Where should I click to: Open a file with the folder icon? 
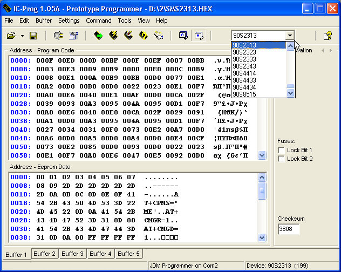tap(11, 36)
